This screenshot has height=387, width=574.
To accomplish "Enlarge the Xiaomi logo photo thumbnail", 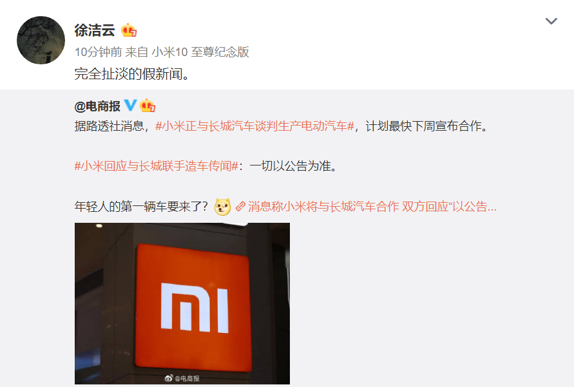I will 182,303.
